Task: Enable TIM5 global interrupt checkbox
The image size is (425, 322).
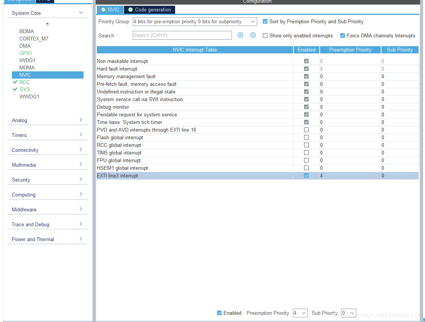Action: [x=306, y=153]
